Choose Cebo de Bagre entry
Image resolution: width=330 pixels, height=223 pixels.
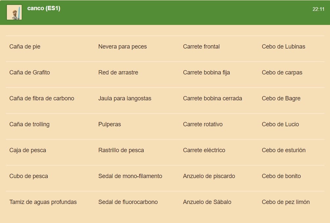(x=281, y=98)
